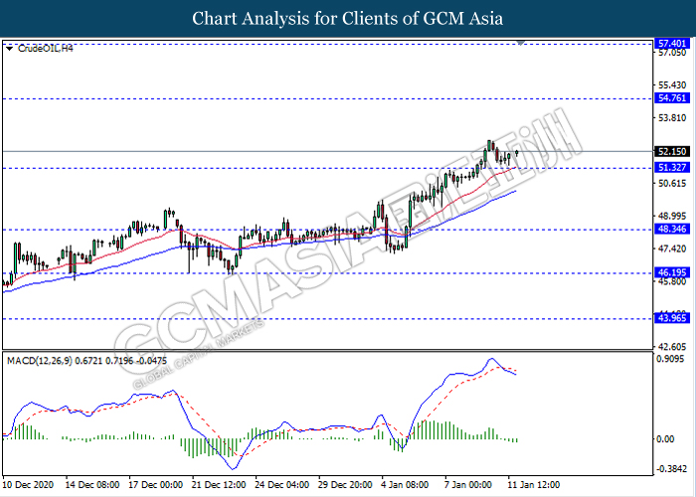Click the 48.995 price axis value
The width and height of the screenshot is (696, 497).
click(x=672, y=216)
